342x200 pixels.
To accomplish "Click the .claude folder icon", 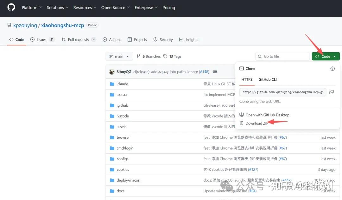I will point(112,84).
